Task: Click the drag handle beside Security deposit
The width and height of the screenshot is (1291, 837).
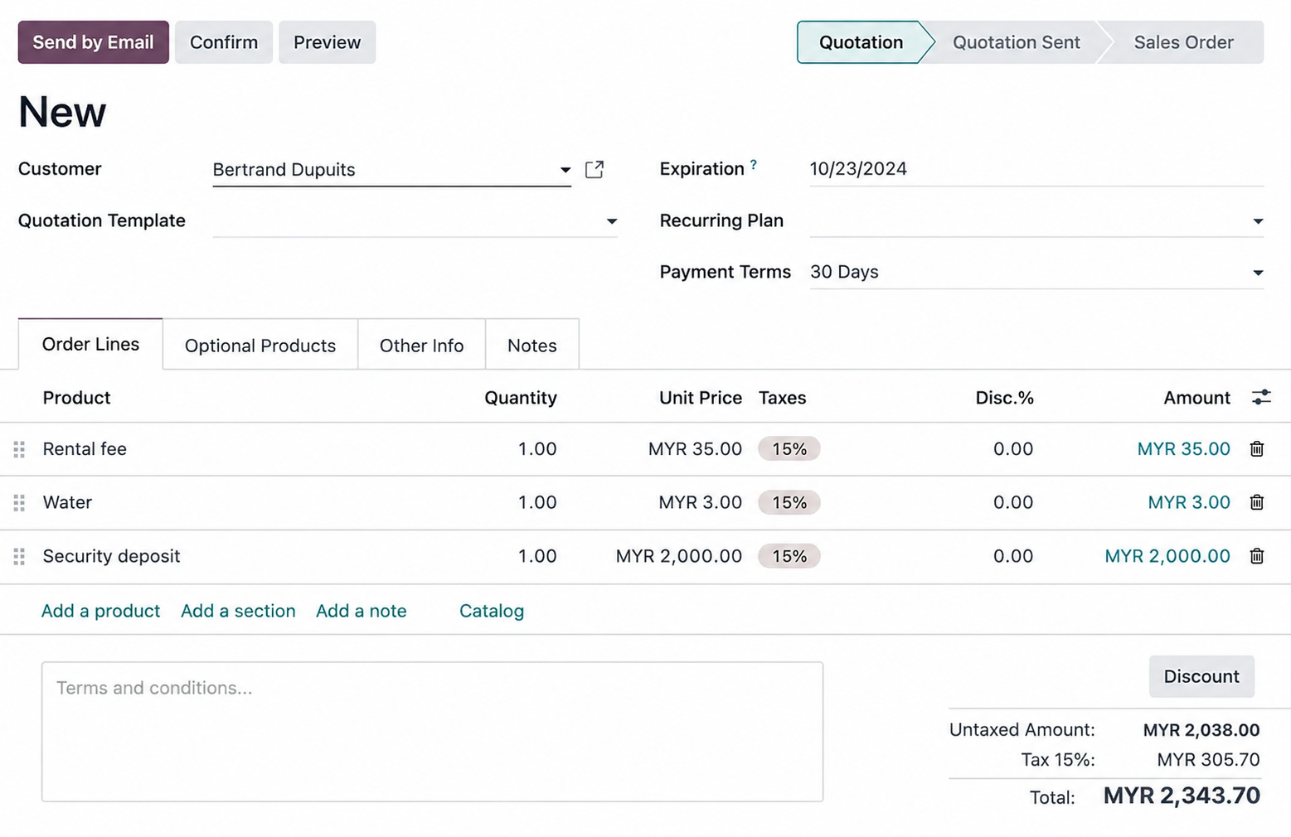Action: 19,556
